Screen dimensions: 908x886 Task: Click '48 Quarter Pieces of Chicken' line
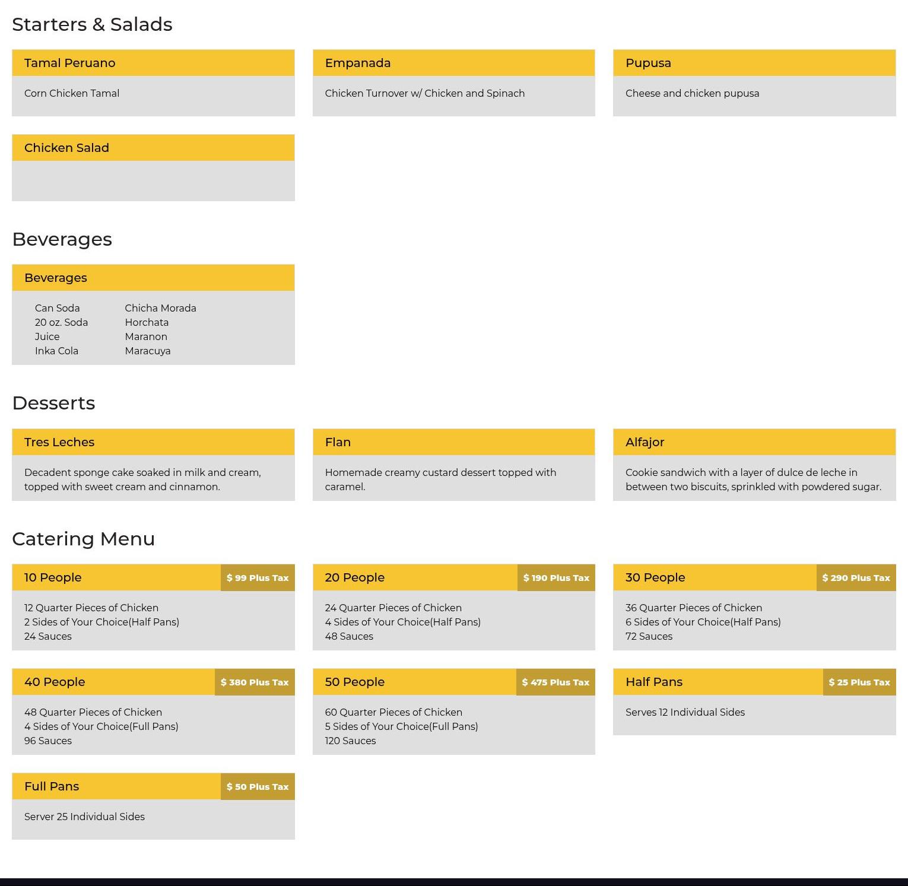pos(93,712)
